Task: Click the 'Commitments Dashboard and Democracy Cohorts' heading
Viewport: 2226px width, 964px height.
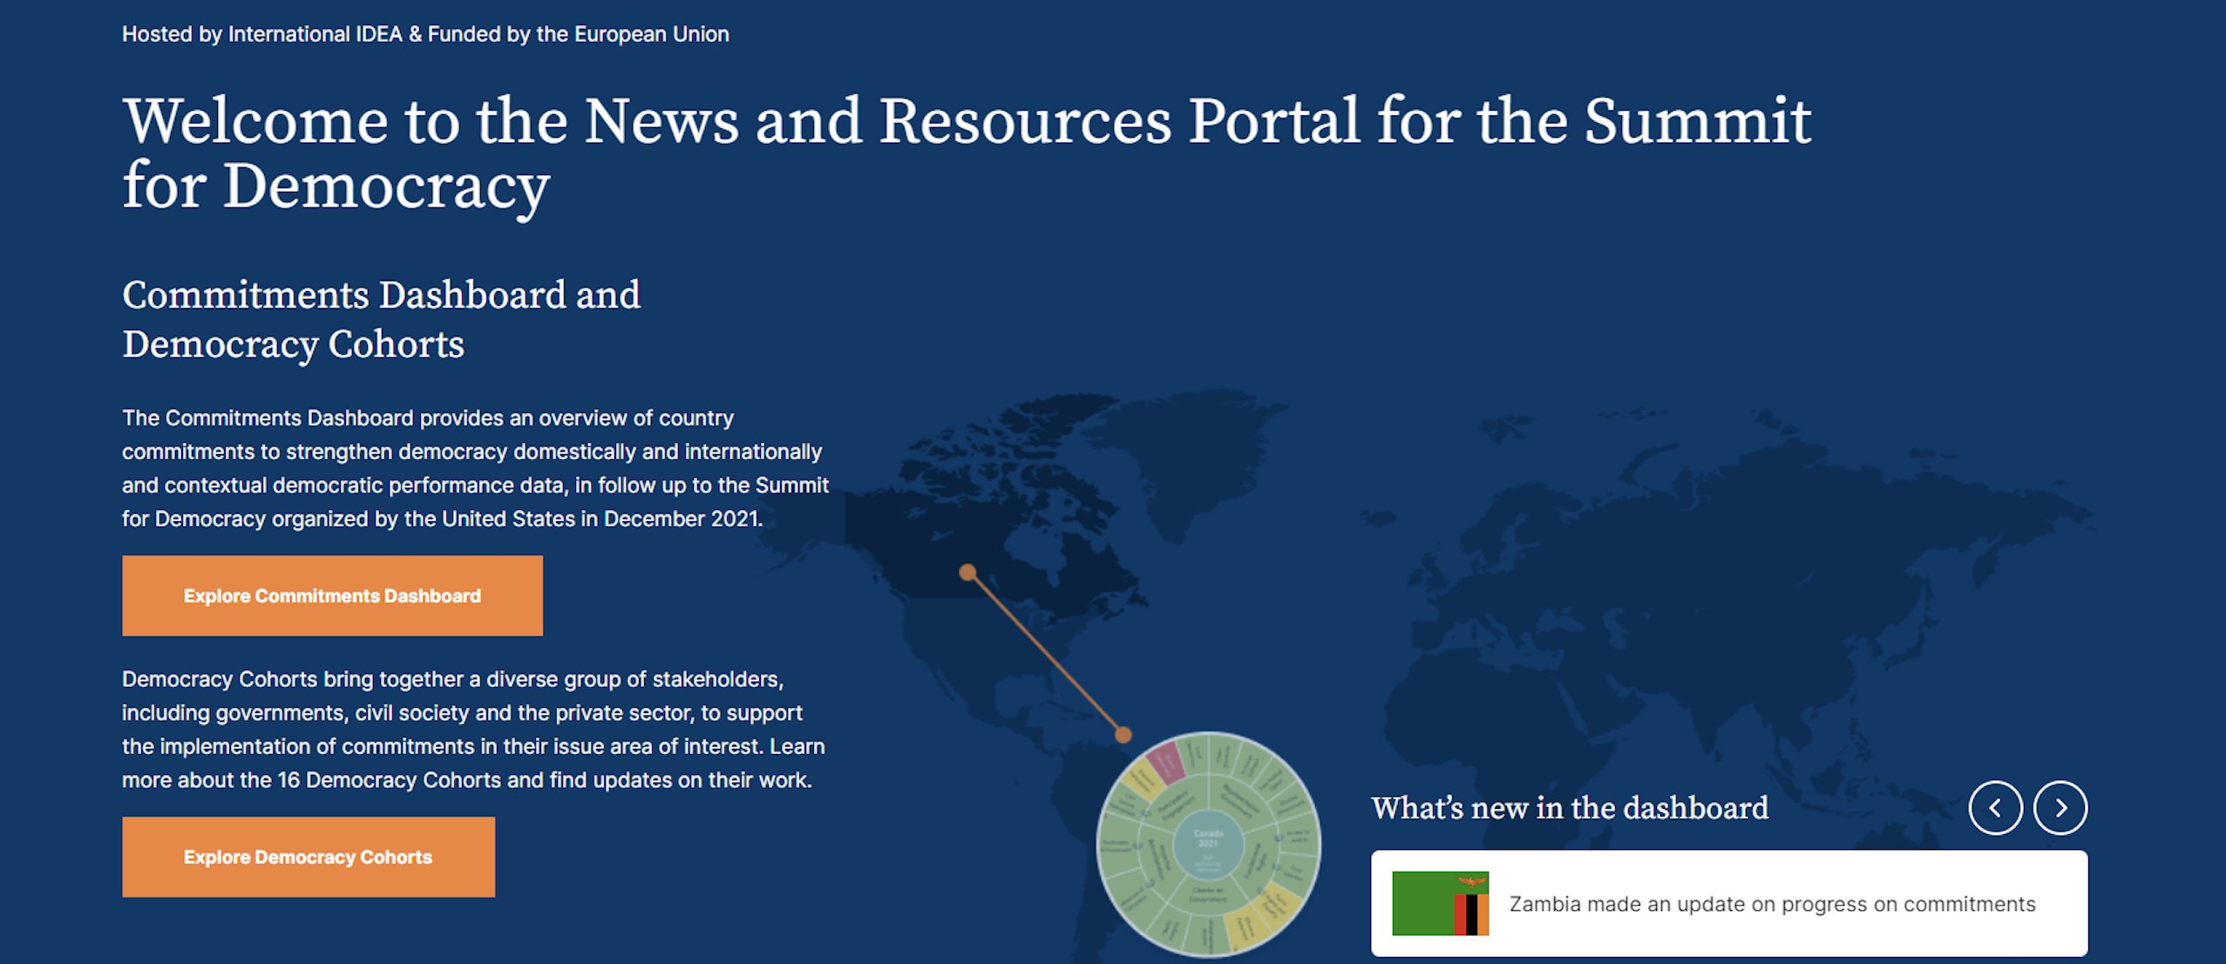Action: (x=381, y=319)
